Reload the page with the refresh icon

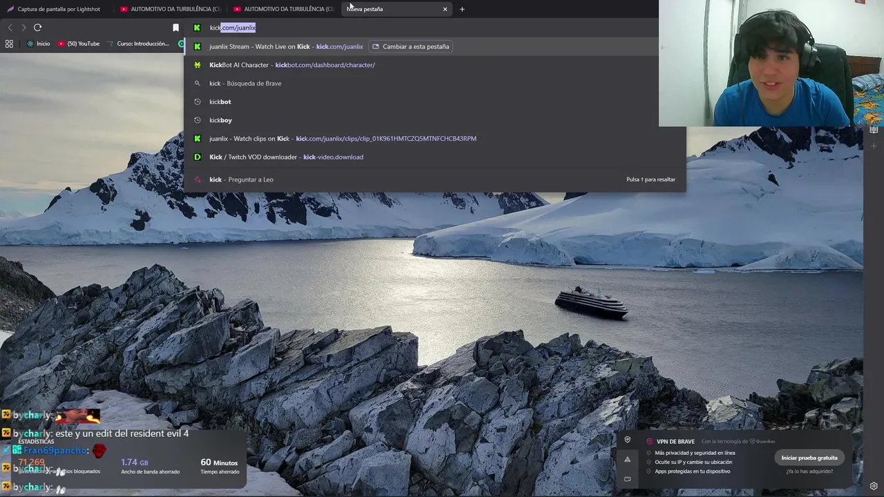pos(38,28)
